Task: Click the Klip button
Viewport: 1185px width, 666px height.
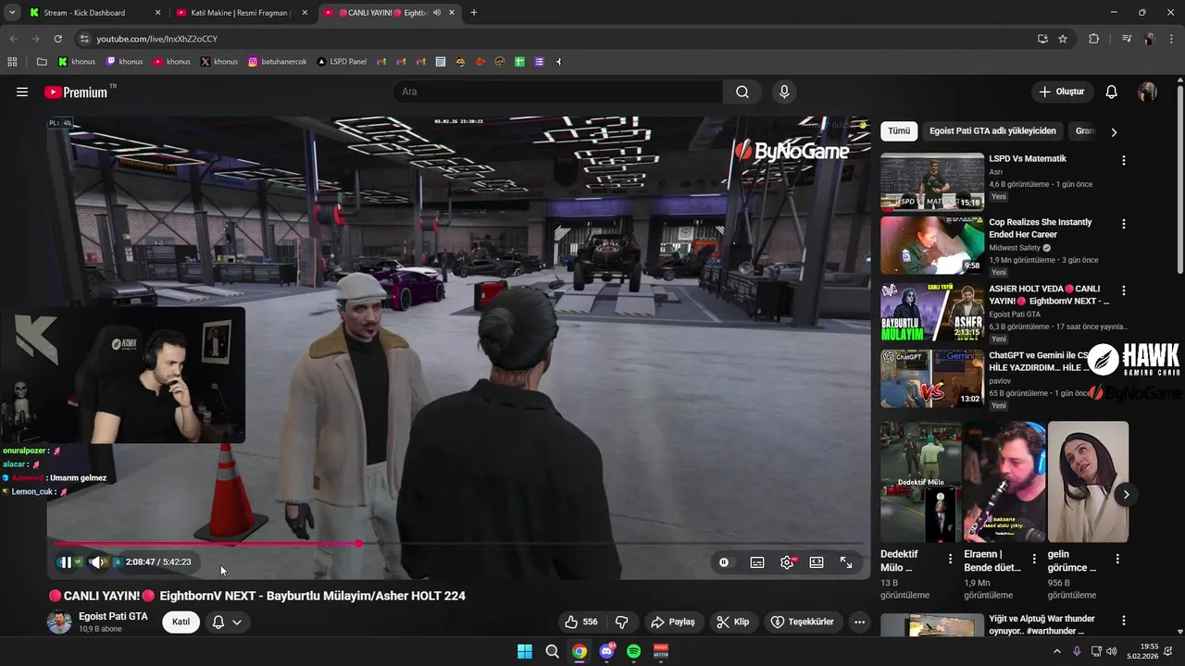Action: [x=733, y=622]
